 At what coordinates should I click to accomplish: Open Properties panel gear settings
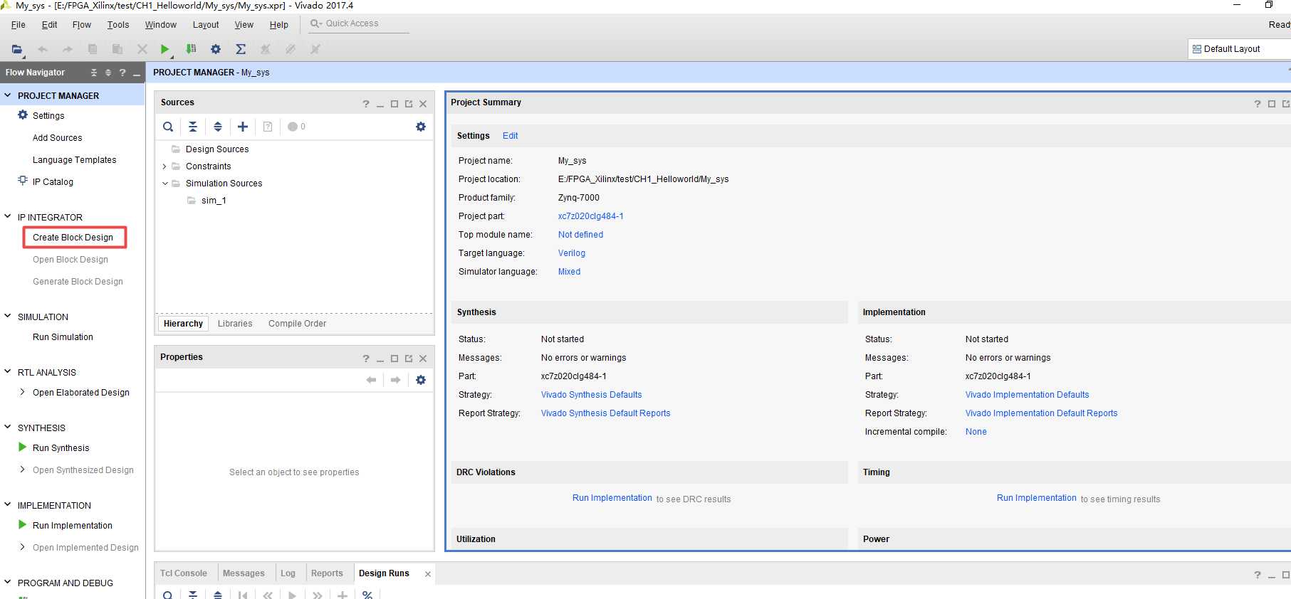(421, 380)
